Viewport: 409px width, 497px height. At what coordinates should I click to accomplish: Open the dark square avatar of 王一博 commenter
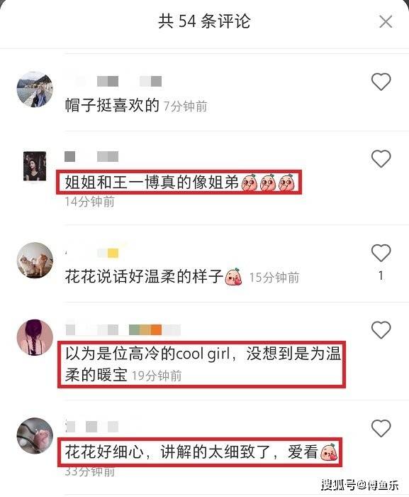coord(35,166)
